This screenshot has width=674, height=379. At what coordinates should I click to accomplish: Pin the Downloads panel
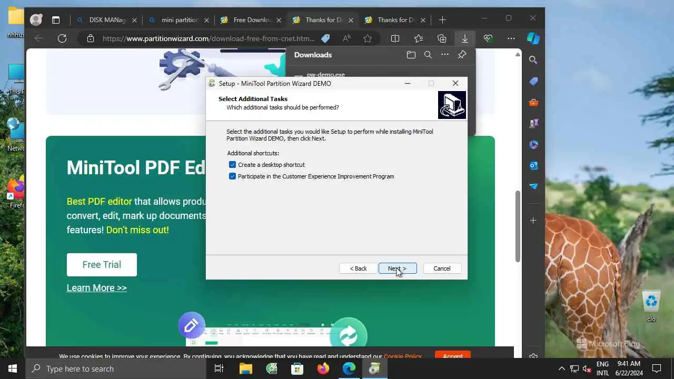click(462, 55)
